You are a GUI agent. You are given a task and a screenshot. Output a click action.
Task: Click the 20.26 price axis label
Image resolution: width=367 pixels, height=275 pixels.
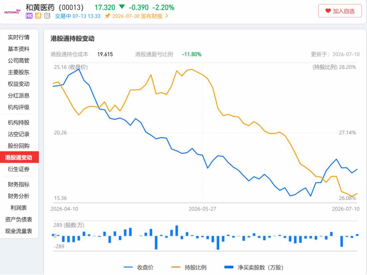point(60,133)
